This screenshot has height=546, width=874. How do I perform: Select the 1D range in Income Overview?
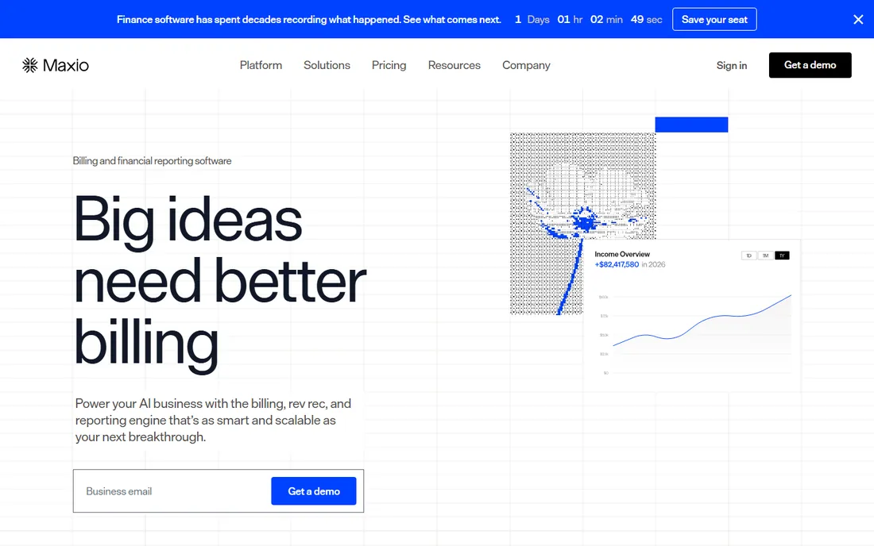[x=748, y=256]
